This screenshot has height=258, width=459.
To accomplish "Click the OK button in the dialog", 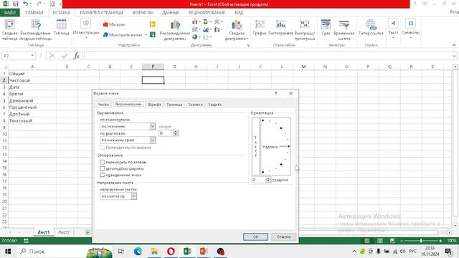I will (255, 236).
